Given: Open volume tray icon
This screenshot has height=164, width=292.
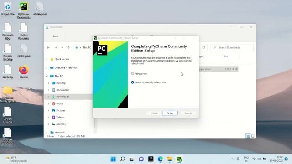Looking at the screenshot, I should (259, 159).
